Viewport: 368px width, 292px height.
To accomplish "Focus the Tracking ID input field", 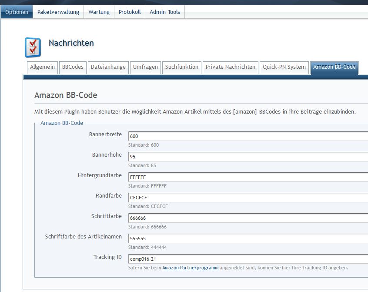I will click(x=248, y=259).
